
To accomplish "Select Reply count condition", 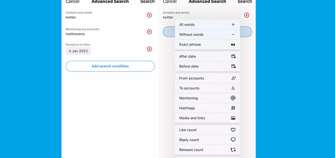I will tap(207, 140).
